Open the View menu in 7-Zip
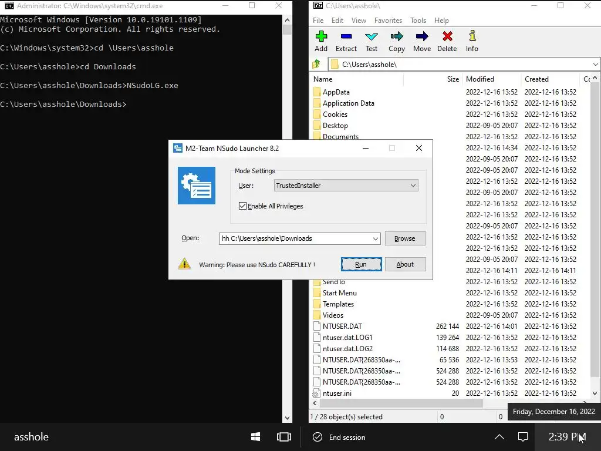Viewport: 601px width, 451px height. [359, 21]
